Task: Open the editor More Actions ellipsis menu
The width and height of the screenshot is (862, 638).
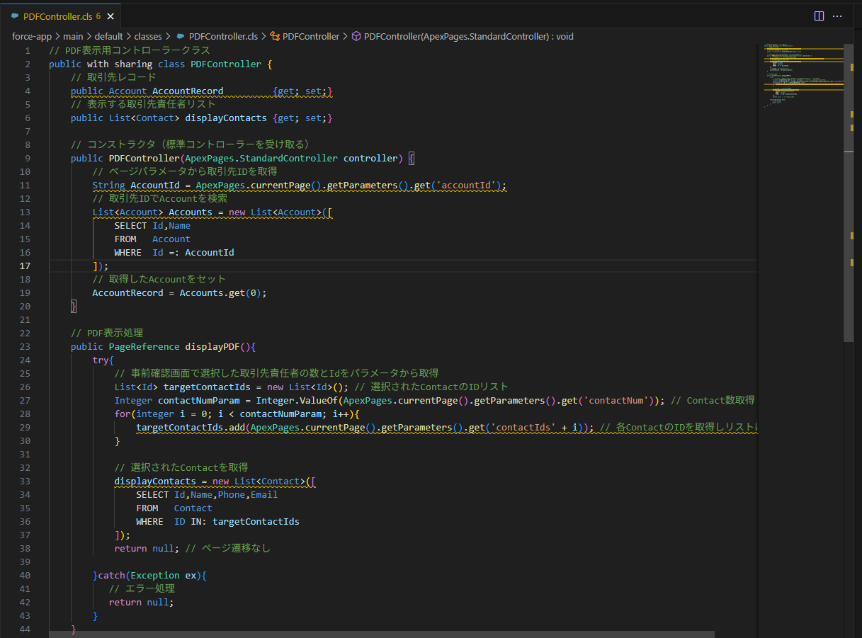Action: [x=837, y=16]
